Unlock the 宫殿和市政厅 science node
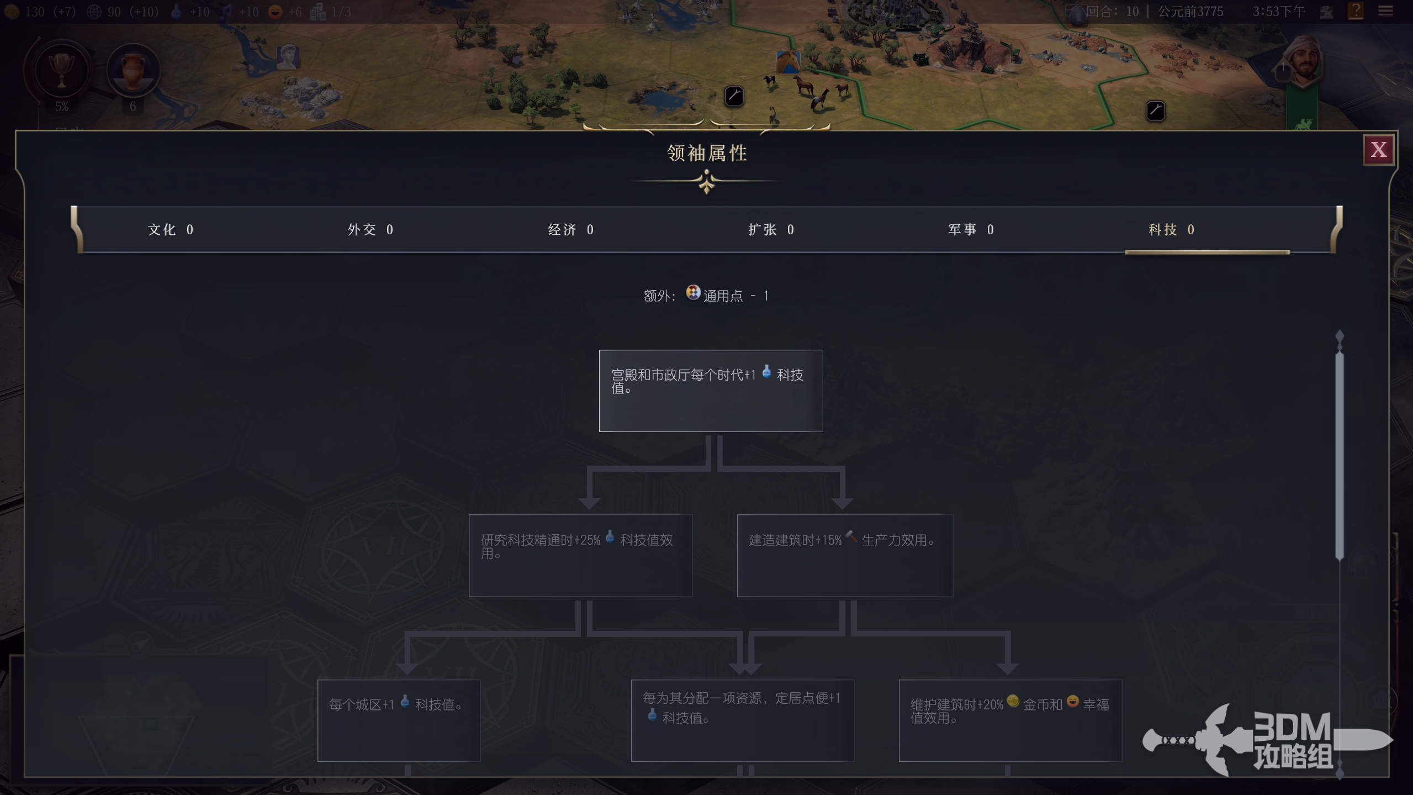 point(711,391)
